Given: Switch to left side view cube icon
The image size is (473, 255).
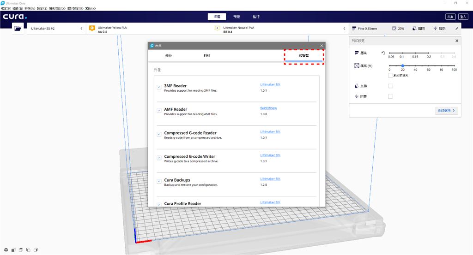Looking at the screenshot, I should pos(28,249).
